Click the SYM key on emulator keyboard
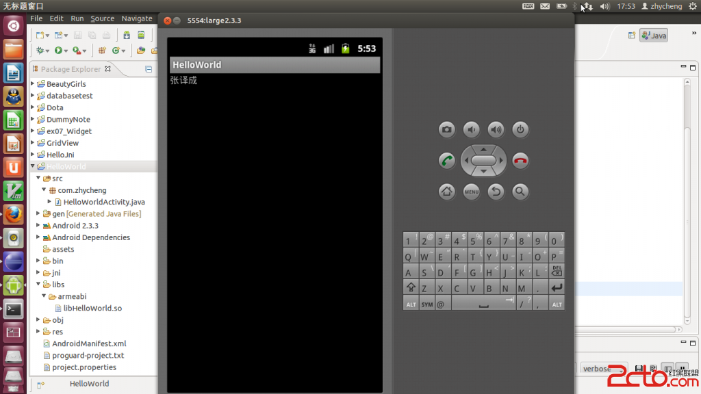The image size is (701, 394). pyautogui.click(x=427, y=304)
